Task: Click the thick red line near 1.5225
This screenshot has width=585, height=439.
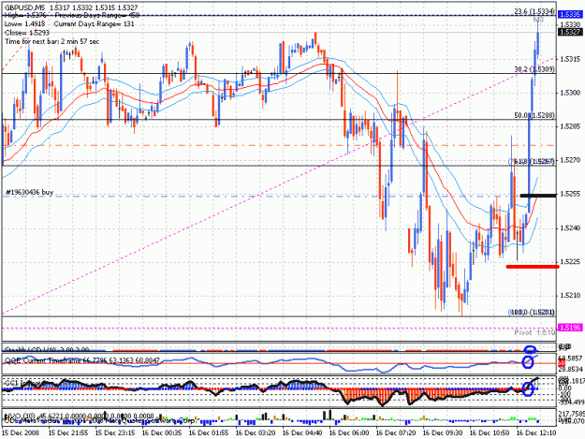Action: (x=533, y=267)
